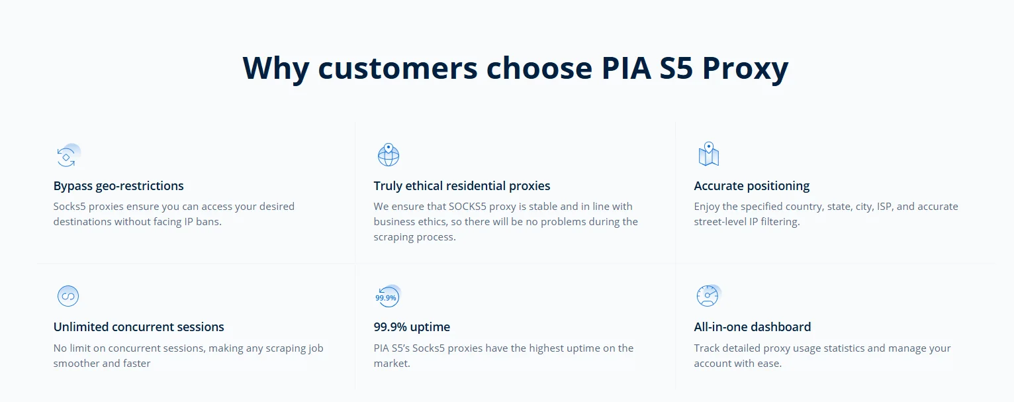
Task: Click the "smoother and faster" scraping description
Action: tap(188, 356)
